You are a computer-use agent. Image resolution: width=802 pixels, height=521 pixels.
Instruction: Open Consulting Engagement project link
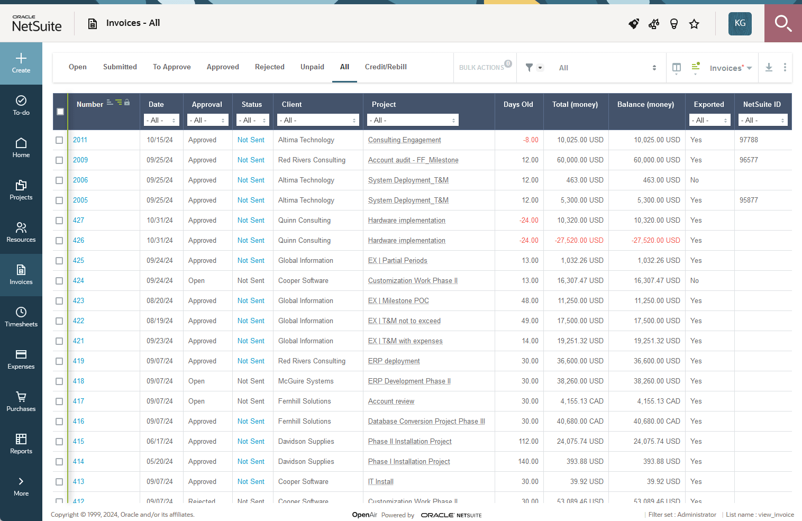click(x=405, y=140)
